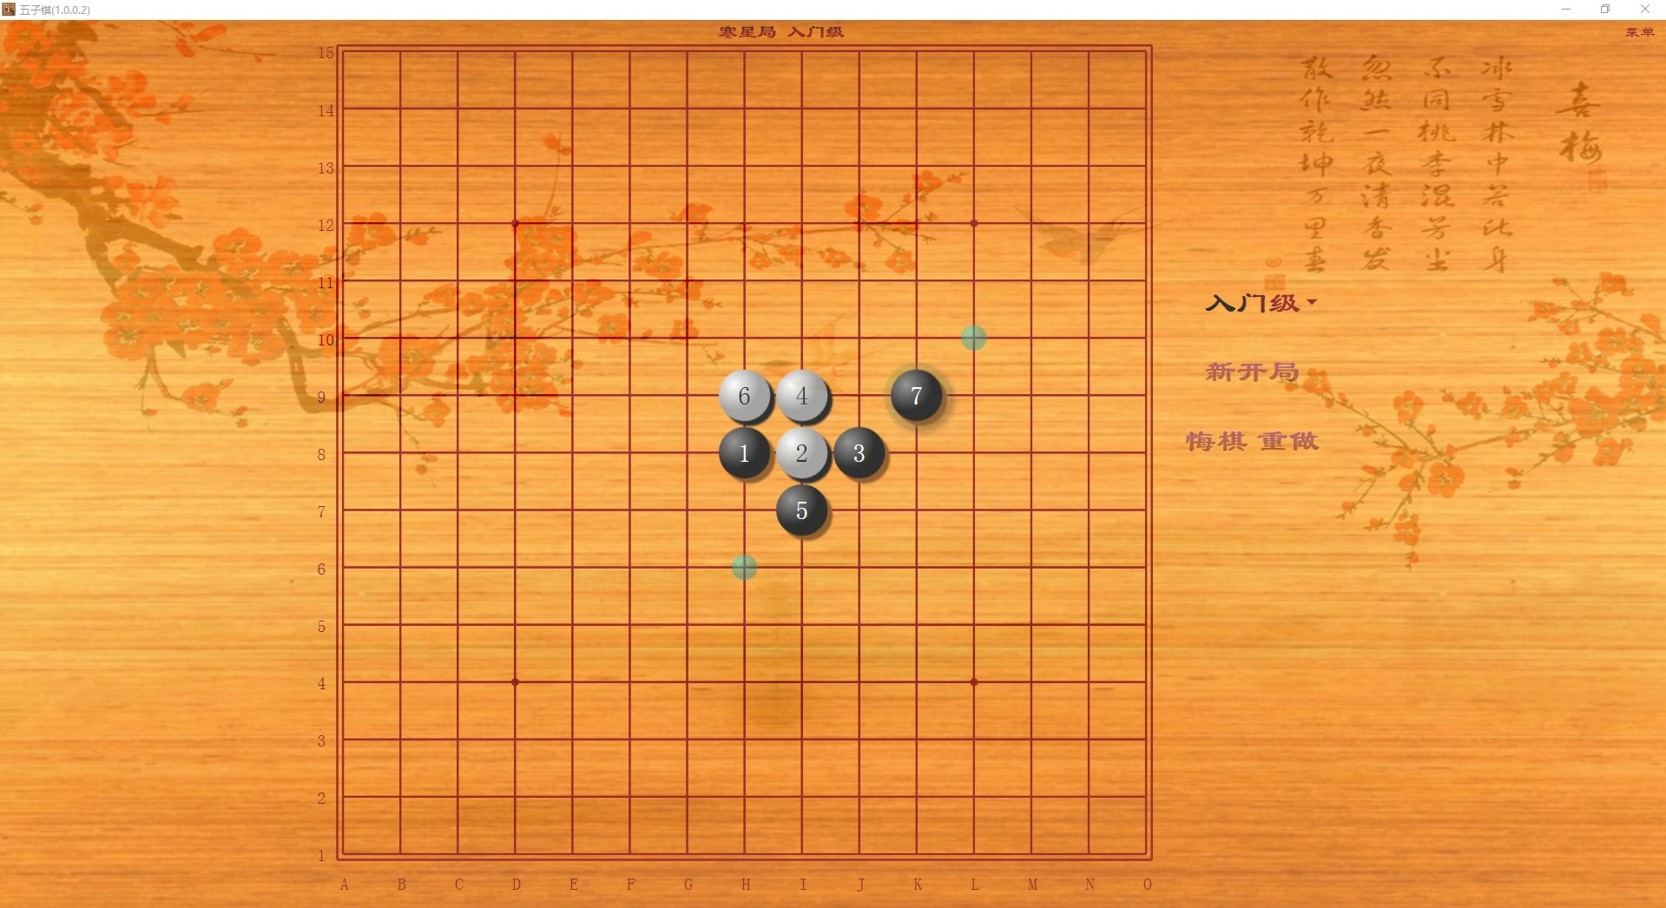This screenshot has height=908, width=1666.
Task: Open the 入门级 difficulty dropdown
Action: tap(1252, 304)
